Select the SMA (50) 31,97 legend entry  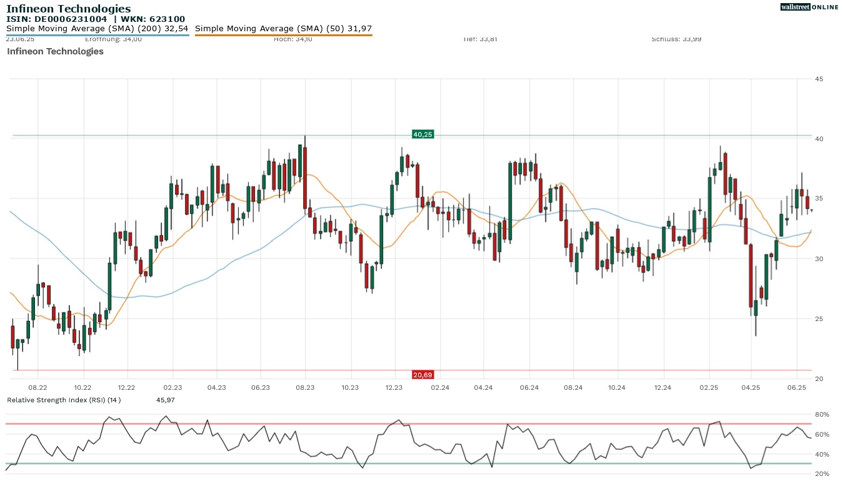[x=284, y=29]
